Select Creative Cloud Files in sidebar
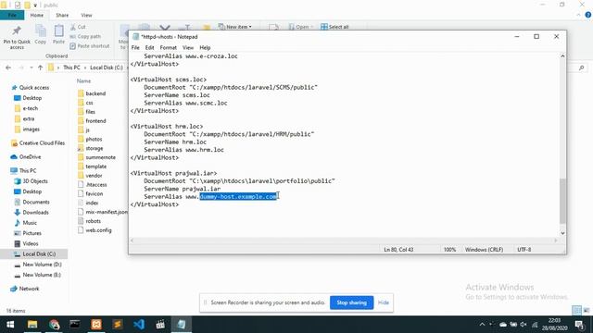The width and height of the screenshot is (593, 333). point(38,143)
